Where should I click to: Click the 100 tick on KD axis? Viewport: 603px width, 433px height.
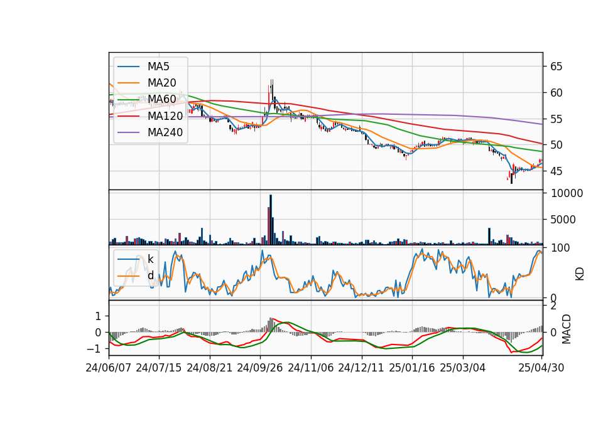point(560,249)
